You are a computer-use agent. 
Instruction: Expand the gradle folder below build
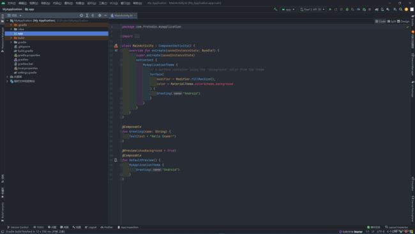(x=11, y=42)
